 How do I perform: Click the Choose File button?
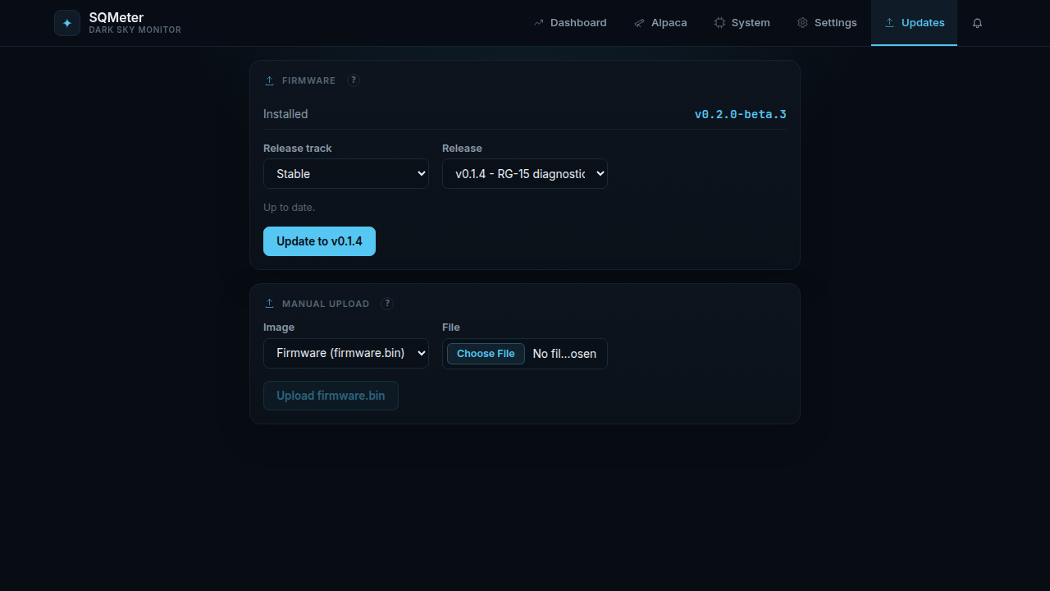pyautogui.click(x=486, y=354)
